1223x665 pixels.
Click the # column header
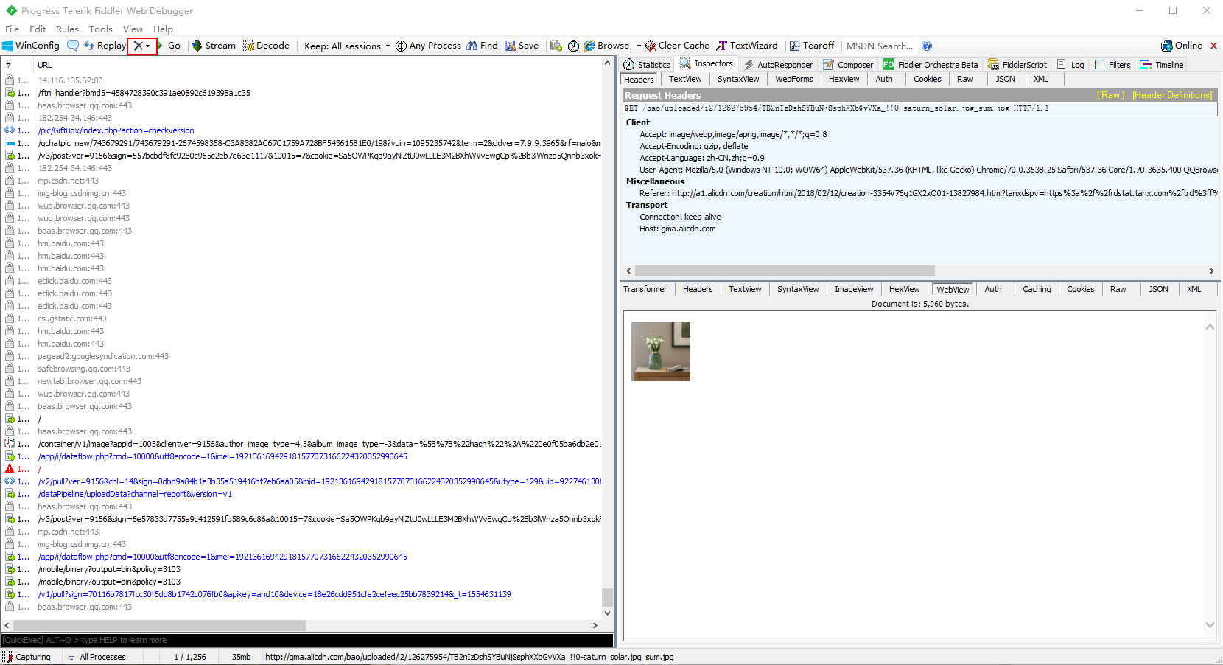tap(8, 65)
